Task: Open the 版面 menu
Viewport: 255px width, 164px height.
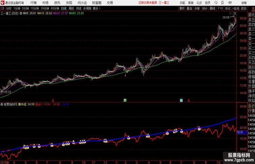Action: (191, 3)
